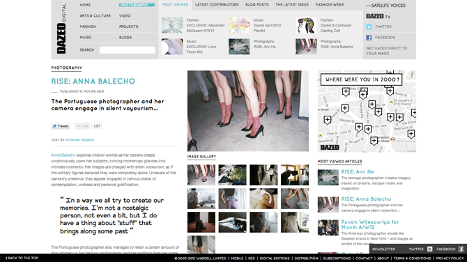Click the Twitter icon in bottom bar
Viewport: 467px width, 262px height.
tap(429, 249)
